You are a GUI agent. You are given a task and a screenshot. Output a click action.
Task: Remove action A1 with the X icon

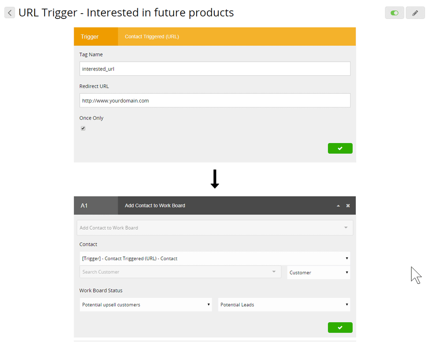pyautogui.click(x=348, y=206)
